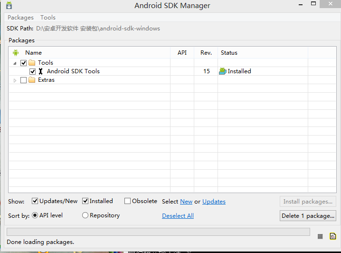Open the Packages menu
The width and height of the screenshot is (341, 253).
click(x=21, y=18)
